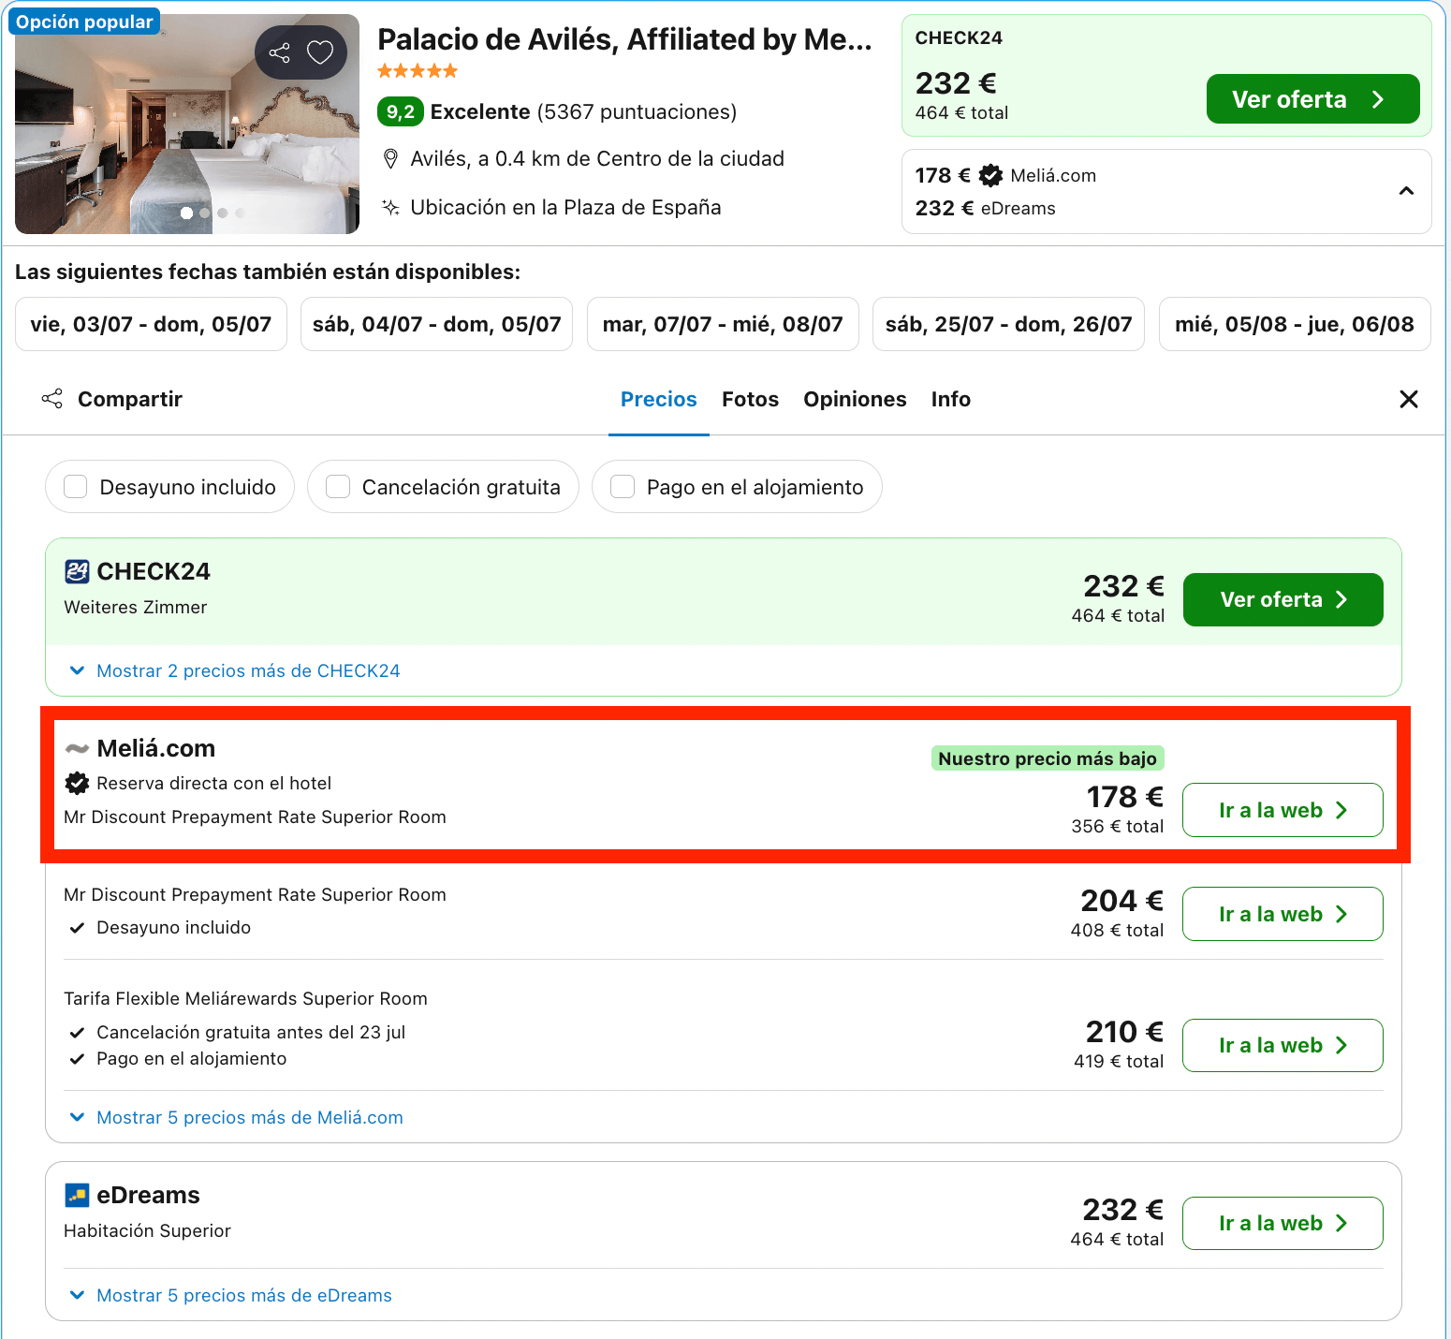Click the location pin icon near Avilés
The height and width of the screenshot is (1339, 1451).
click(x=391, y=159)
